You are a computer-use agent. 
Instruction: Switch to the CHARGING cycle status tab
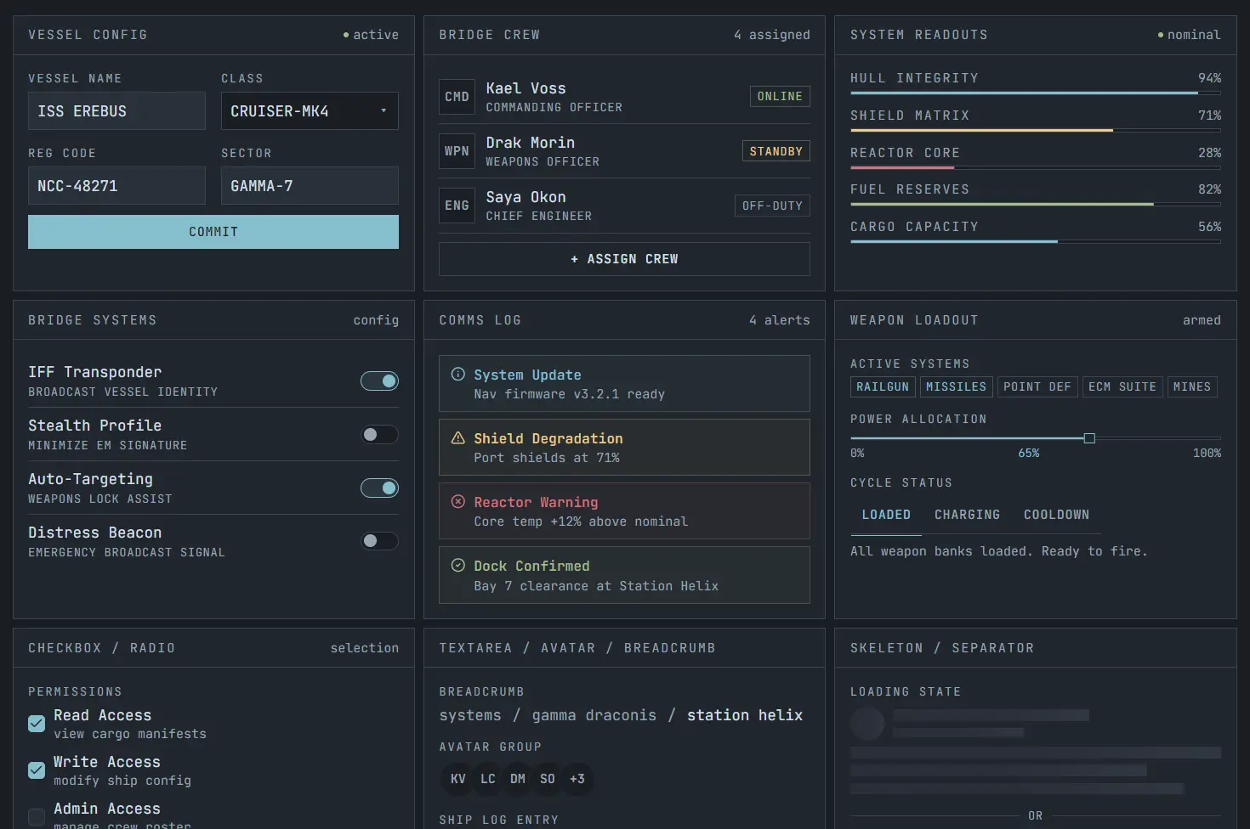pyautogui.click(x=967, y=515)
